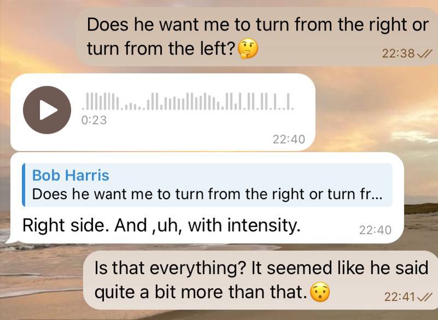Tap the 0:23 duration label

94,120
